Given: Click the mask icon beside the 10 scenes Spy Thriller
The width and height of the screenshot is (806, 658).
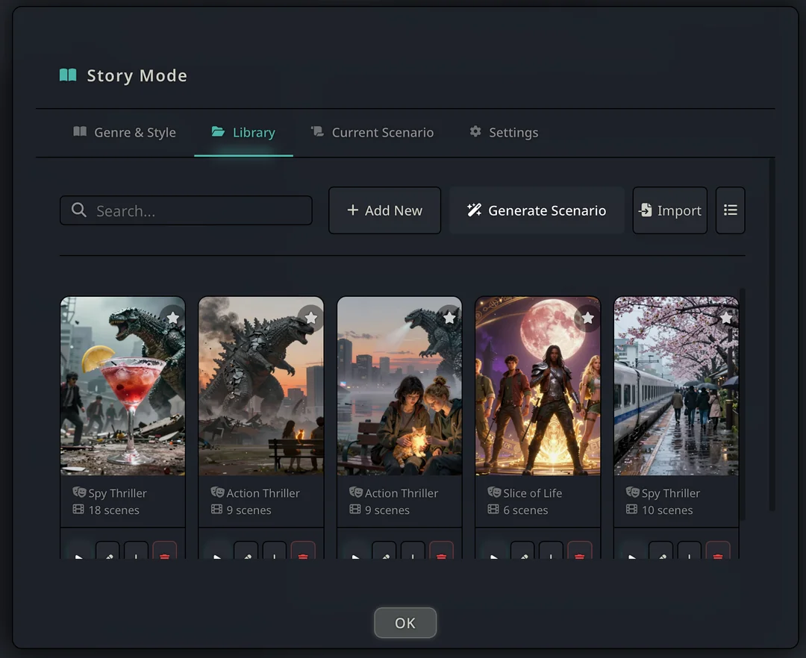Looking at the screenshot, I should point(632,492).
